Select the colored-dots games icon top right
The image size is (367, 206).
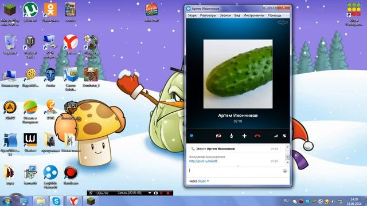tap(354, 14)
